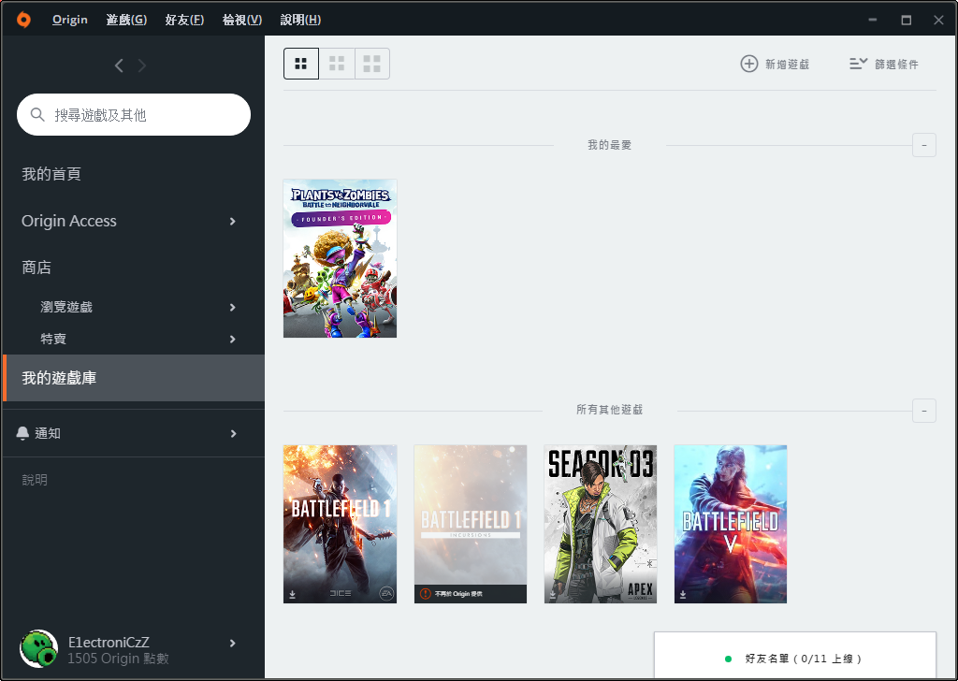Click the E1ectroniCzZ avatar image
Screen dimensions: 958x681
pos(39,648)
